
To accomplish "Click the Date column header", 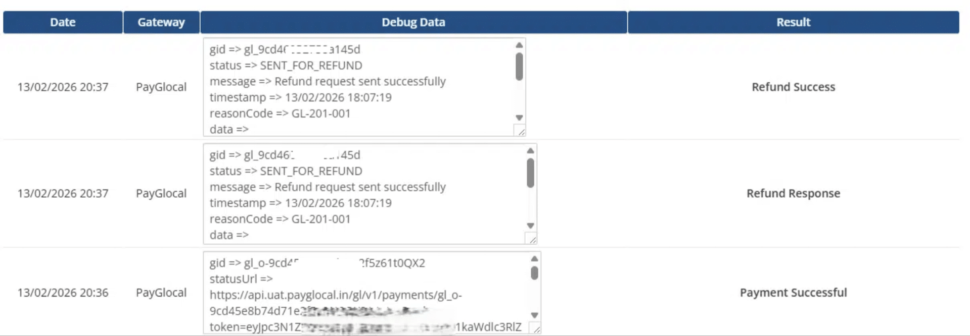I will tap(63, 22).
